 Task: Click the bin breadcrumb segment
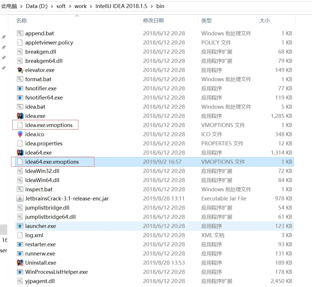tap(160, 6)
